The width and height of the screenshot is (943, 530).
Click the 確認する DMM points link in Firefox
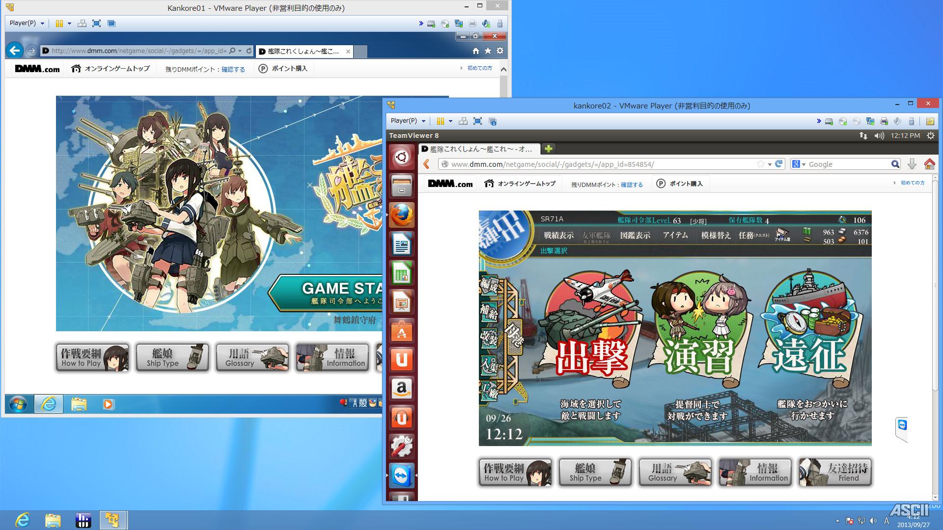[632, 185]
